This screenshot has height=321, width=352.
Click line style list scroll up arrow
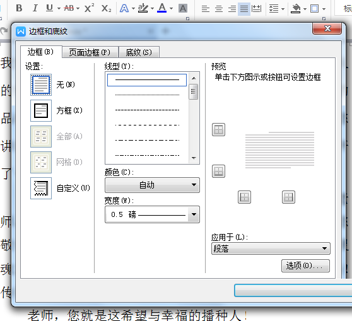(194, 78)
